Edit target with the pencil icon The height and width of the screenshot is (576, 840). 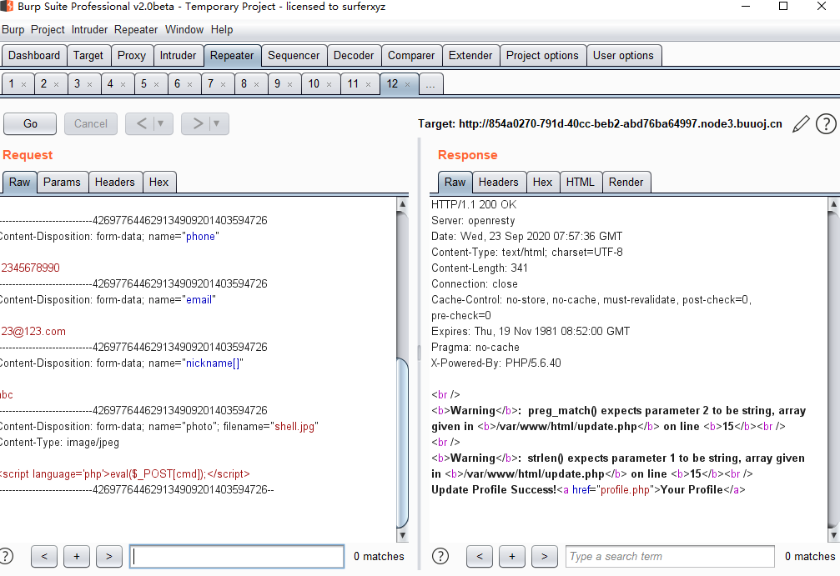801,123
